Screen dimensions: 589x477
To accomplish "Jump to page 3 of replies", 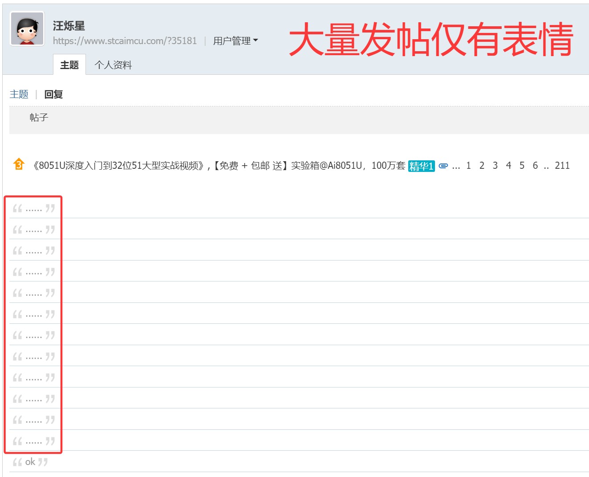I will pos(495,165).
